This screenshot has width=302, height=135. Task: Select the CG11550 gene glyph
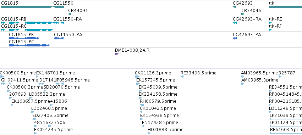coord(59,7)
